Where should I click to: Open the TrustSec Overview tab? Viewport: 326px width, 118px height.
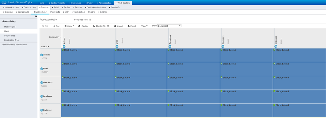tap(8, 12)
